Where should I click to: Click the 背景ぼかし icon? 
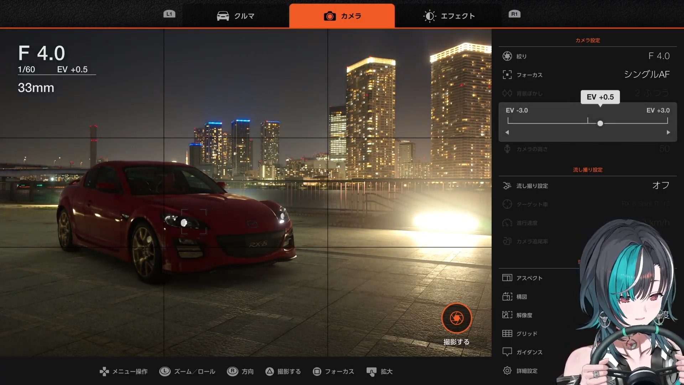click(x=507, y=93)
